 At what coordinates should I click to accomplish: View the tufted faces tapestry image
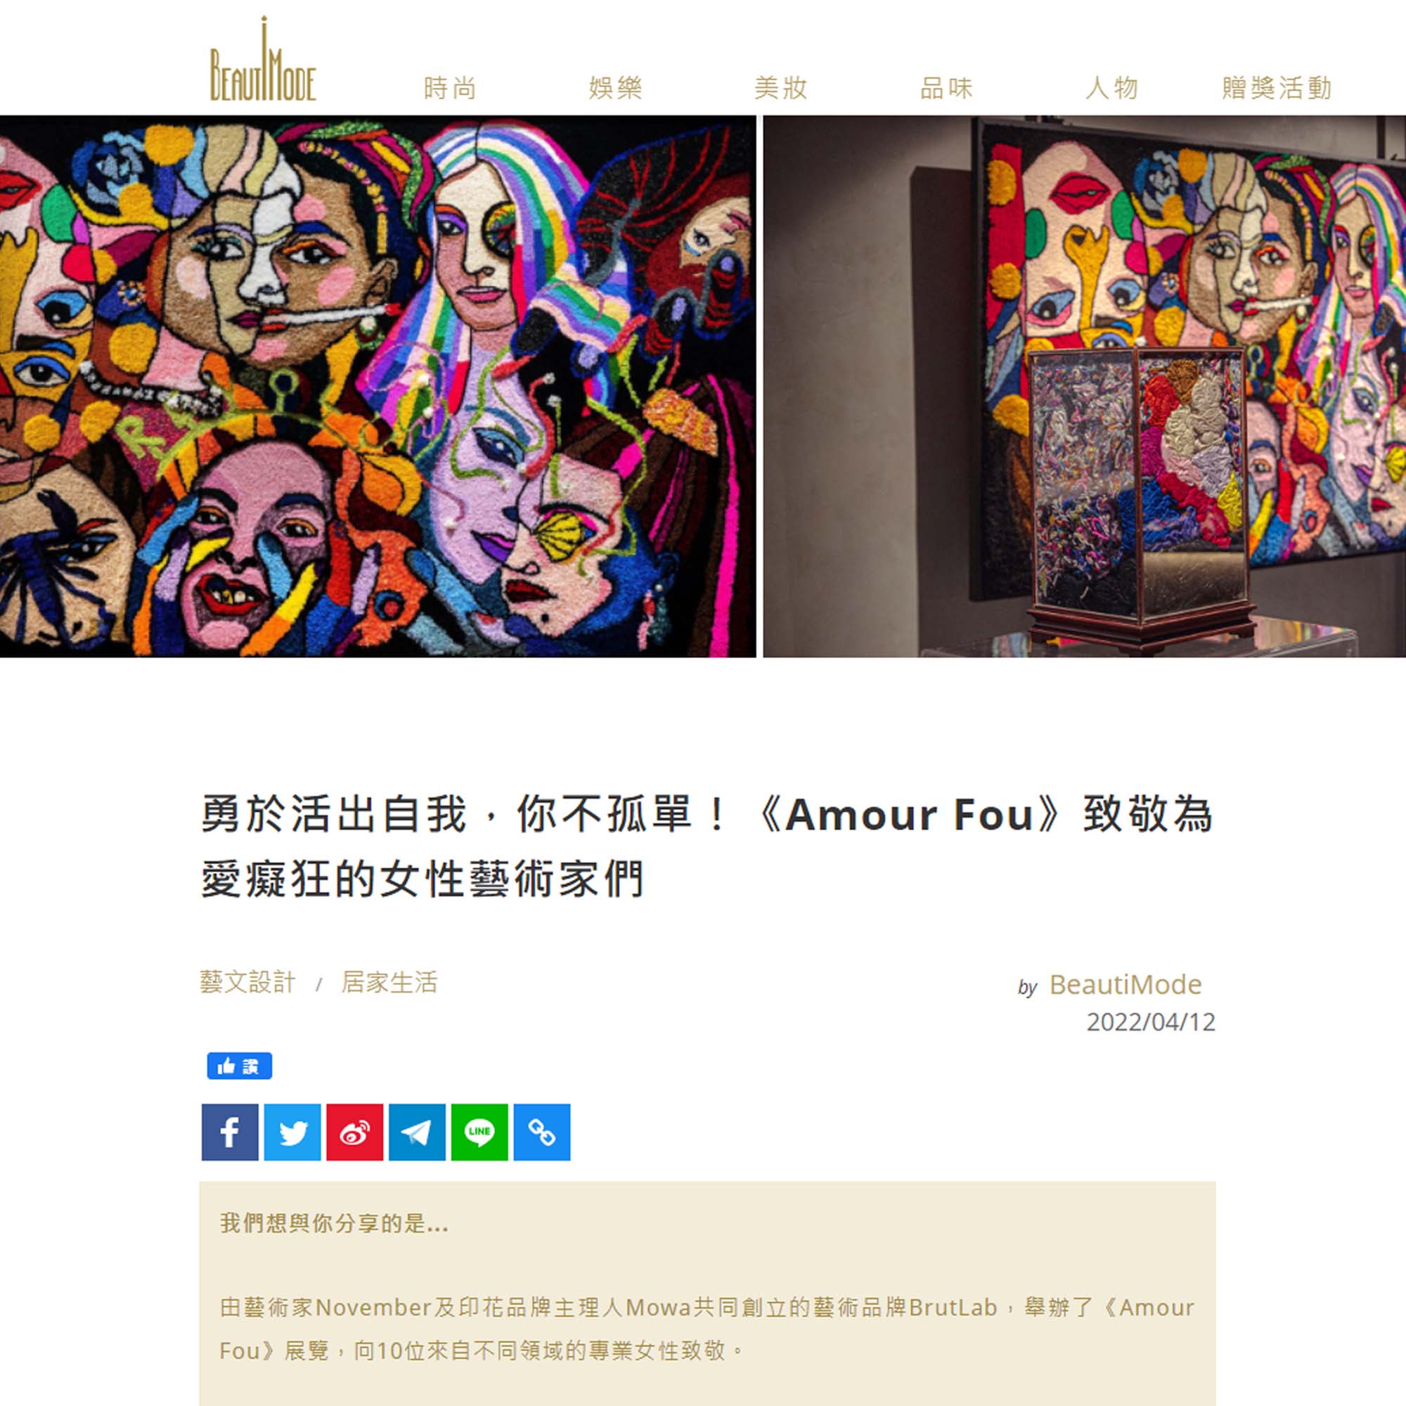(378, 387)
